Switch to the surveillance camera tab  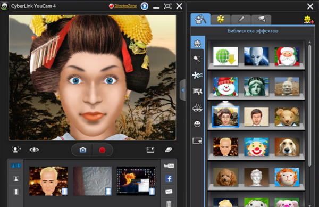261,20
